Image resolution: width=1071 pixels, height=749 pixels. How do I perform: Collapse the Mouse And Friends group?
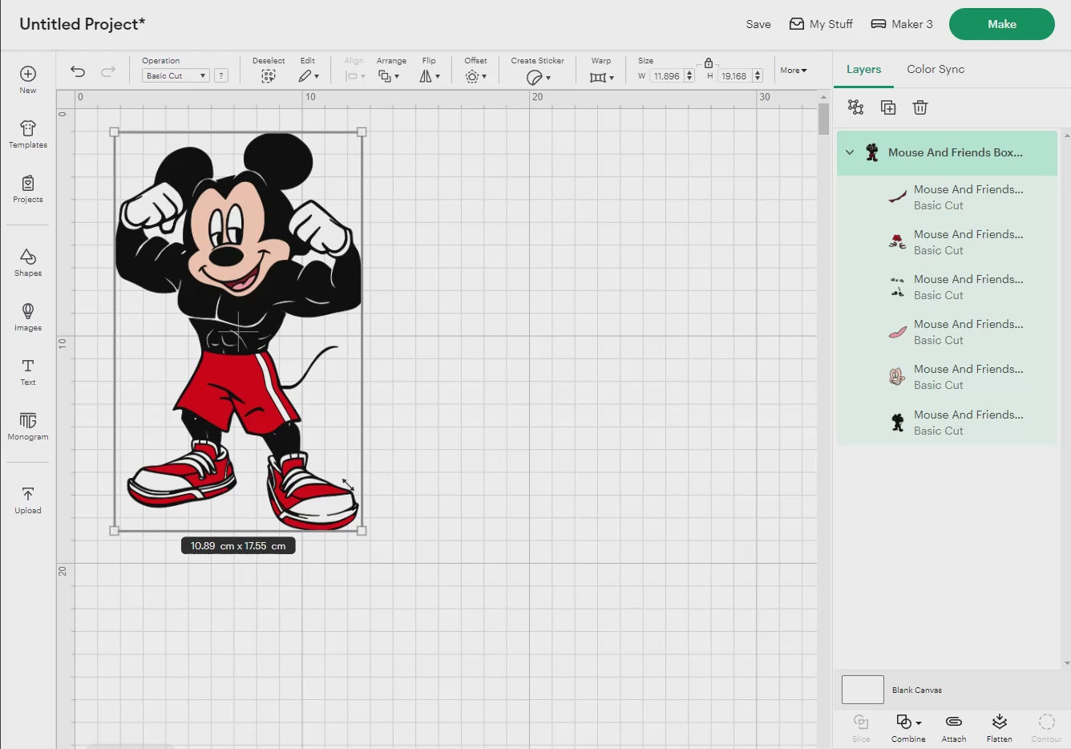850,152
